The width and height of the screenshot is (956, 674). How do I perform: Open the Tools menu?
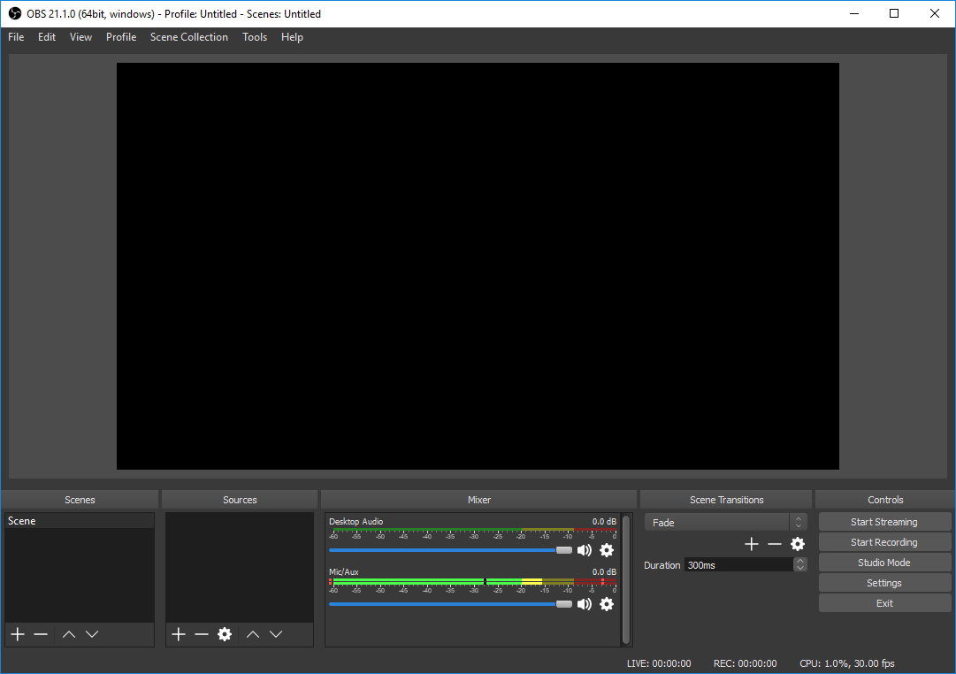[255, 37]
